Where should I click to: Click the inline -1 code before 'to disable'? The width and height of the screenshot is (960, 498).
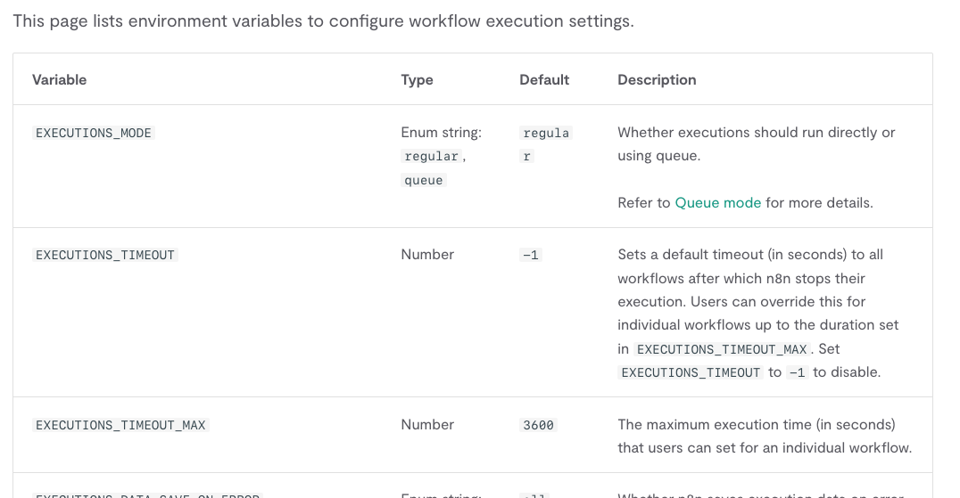[798, 372]
